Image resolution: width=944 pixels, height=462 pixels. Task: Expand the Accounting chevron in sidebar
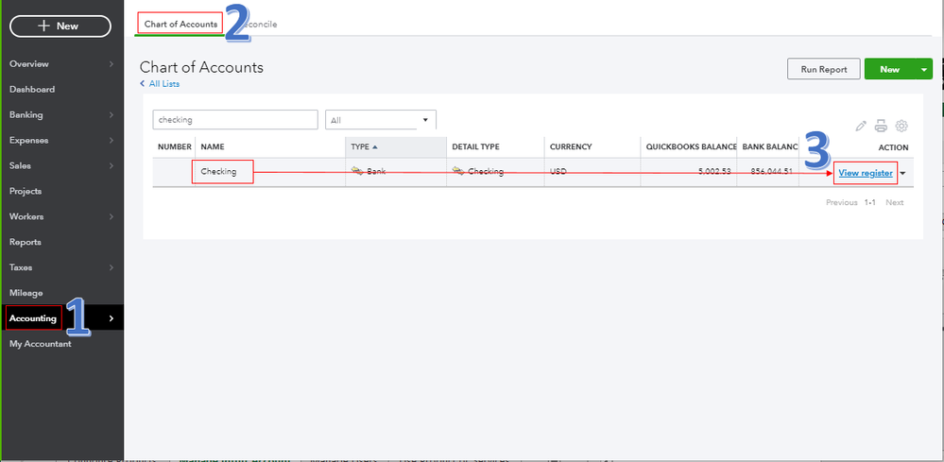pyautogui.click(x=112, y=318)
